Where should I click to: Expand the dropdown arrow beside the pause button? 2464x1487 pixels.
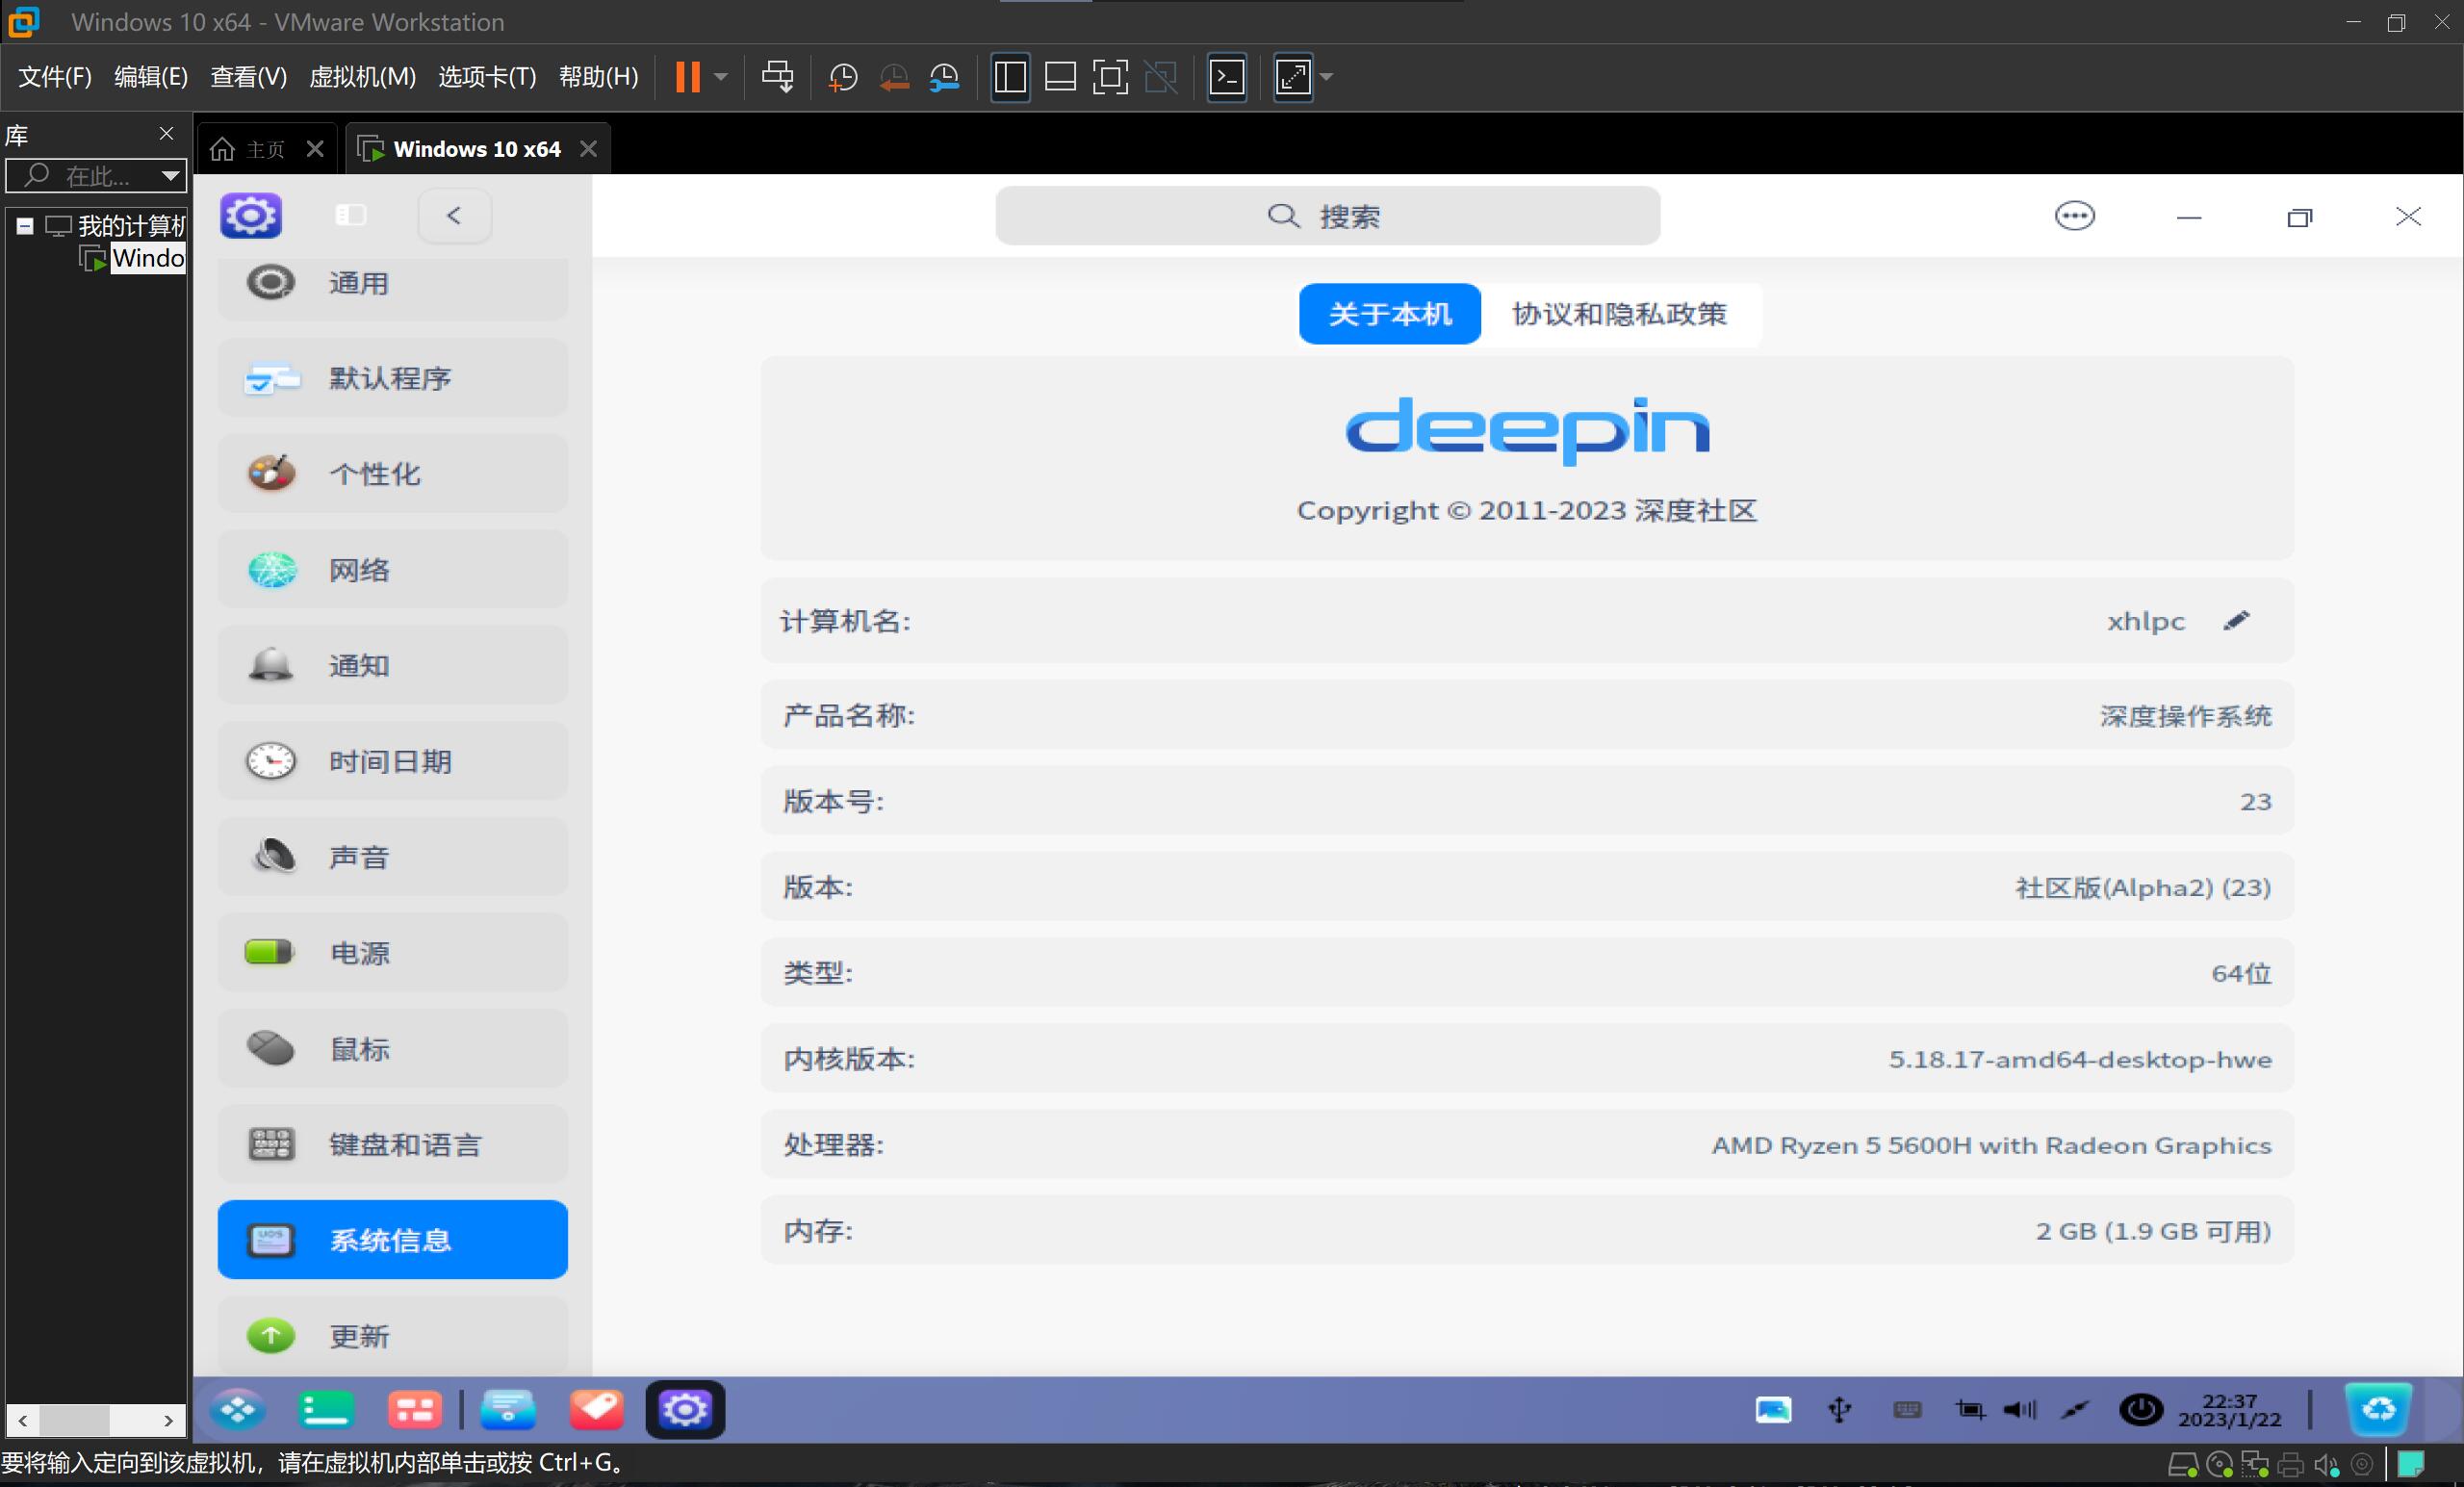click(721, 77)
